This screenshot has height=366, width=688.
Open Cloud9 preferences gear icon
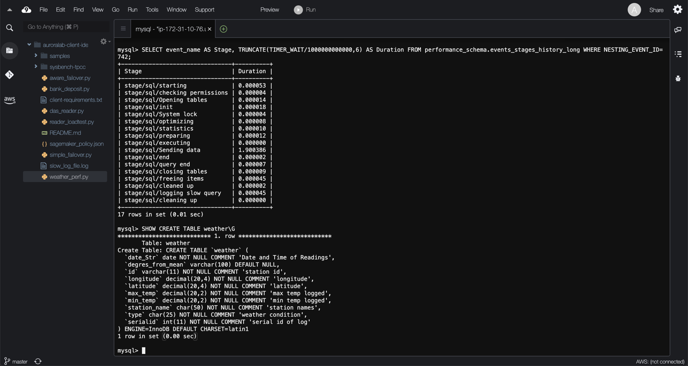point(677,10)
